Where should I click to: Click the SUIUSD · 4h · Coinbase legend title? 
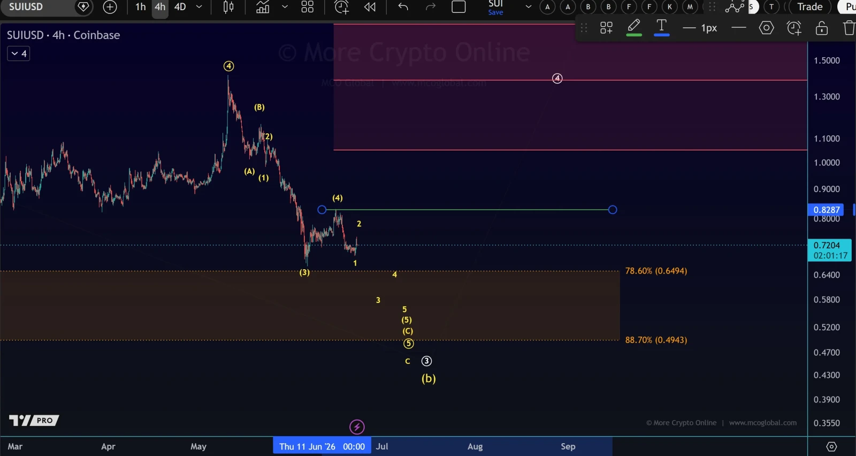(63, 35)
